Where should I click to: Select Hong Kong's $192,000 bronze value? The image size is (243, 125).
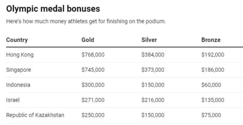click(212, 55)
